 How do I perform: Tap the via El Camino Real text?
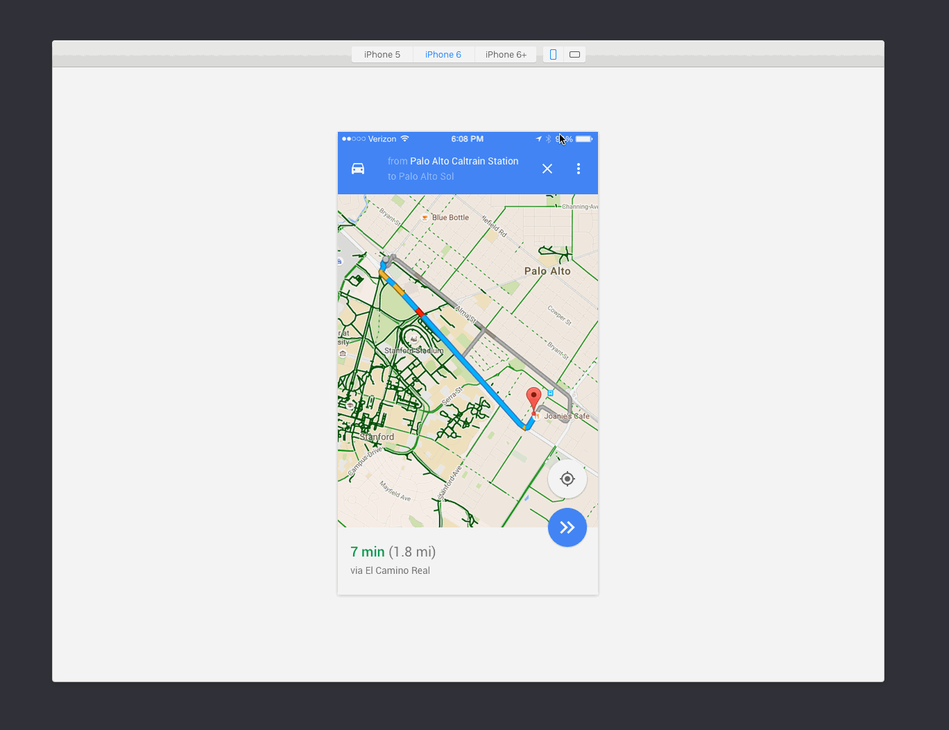(390, 570)
